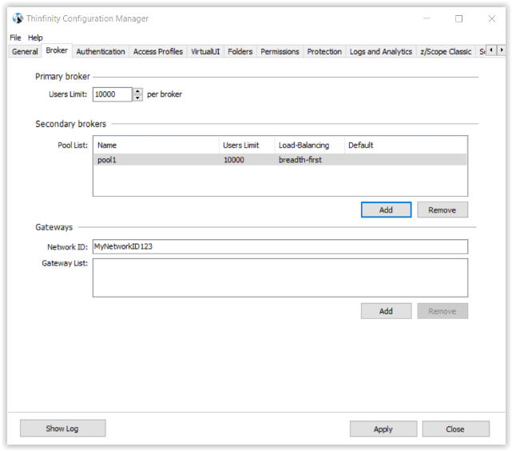Apply the configuration changes
Screen dimensions: 512x451
click(383, 429)
